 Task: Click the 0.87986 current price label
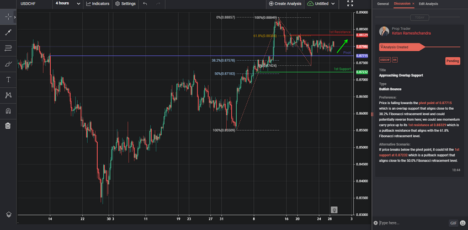tap(361, 46)
